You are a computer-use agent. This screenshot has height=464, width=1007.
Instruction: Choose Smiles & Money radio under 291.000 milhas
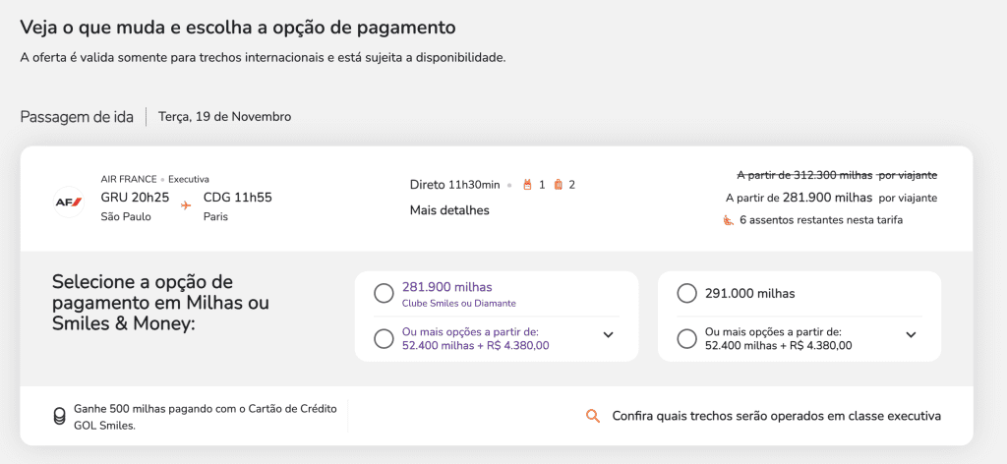pyautogui.click(x=686, y=338)
